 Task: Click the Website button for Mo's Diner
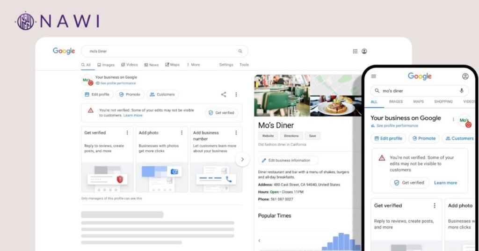pos(268,136)
